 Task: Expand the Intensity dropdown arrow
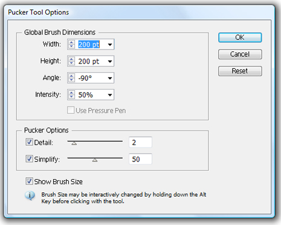tap(110, 95)
